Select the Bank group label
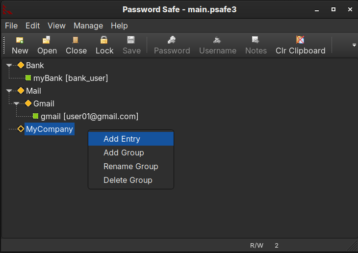 pyautogui.click(x=35, y=66)
